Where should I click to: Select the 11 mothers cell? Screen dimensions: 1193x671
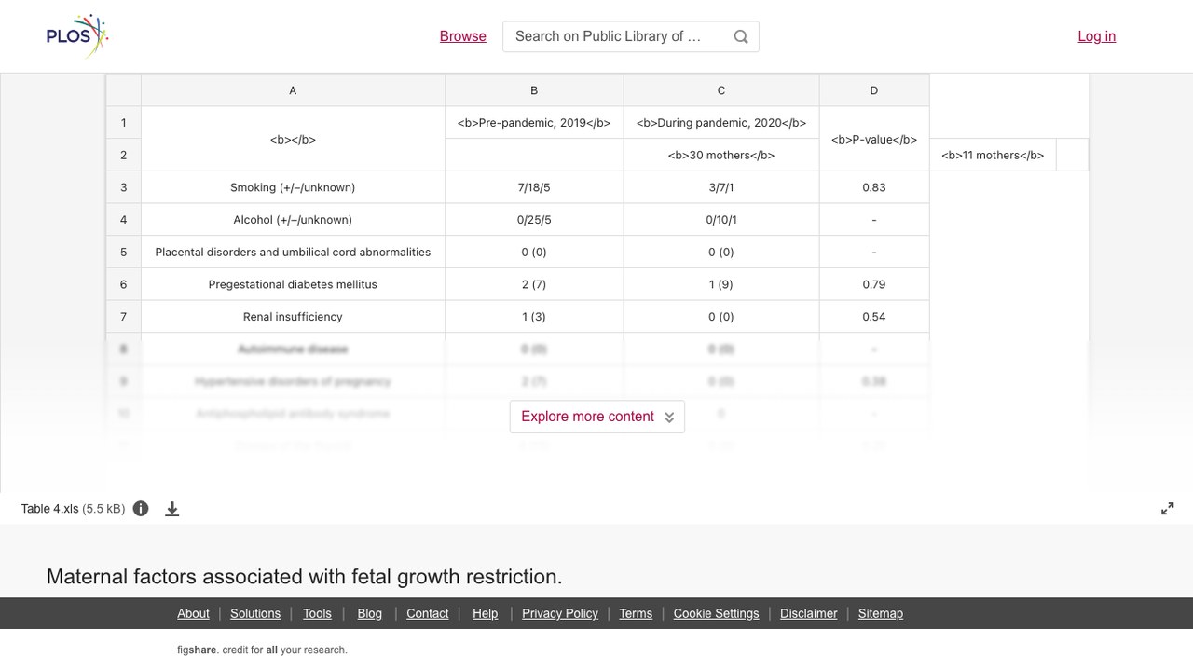coord(993,155)
